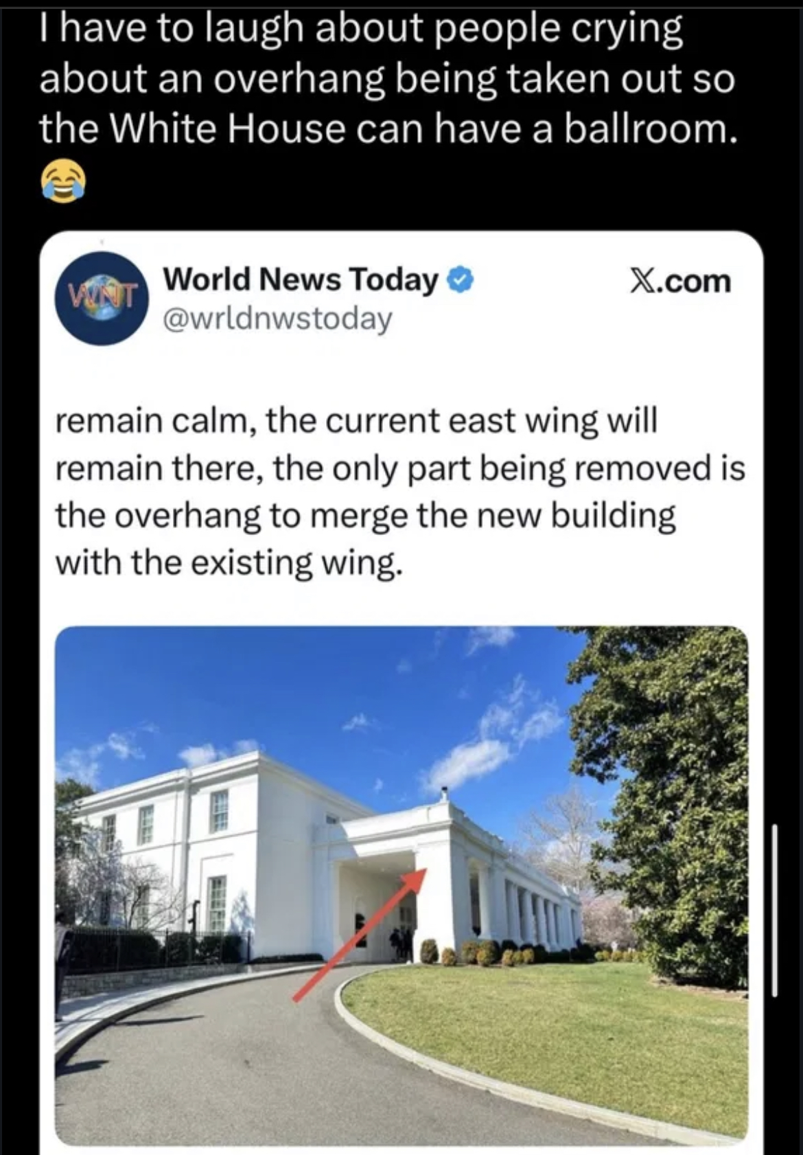Click the laughing crying emoji

(x=63, y=181)
